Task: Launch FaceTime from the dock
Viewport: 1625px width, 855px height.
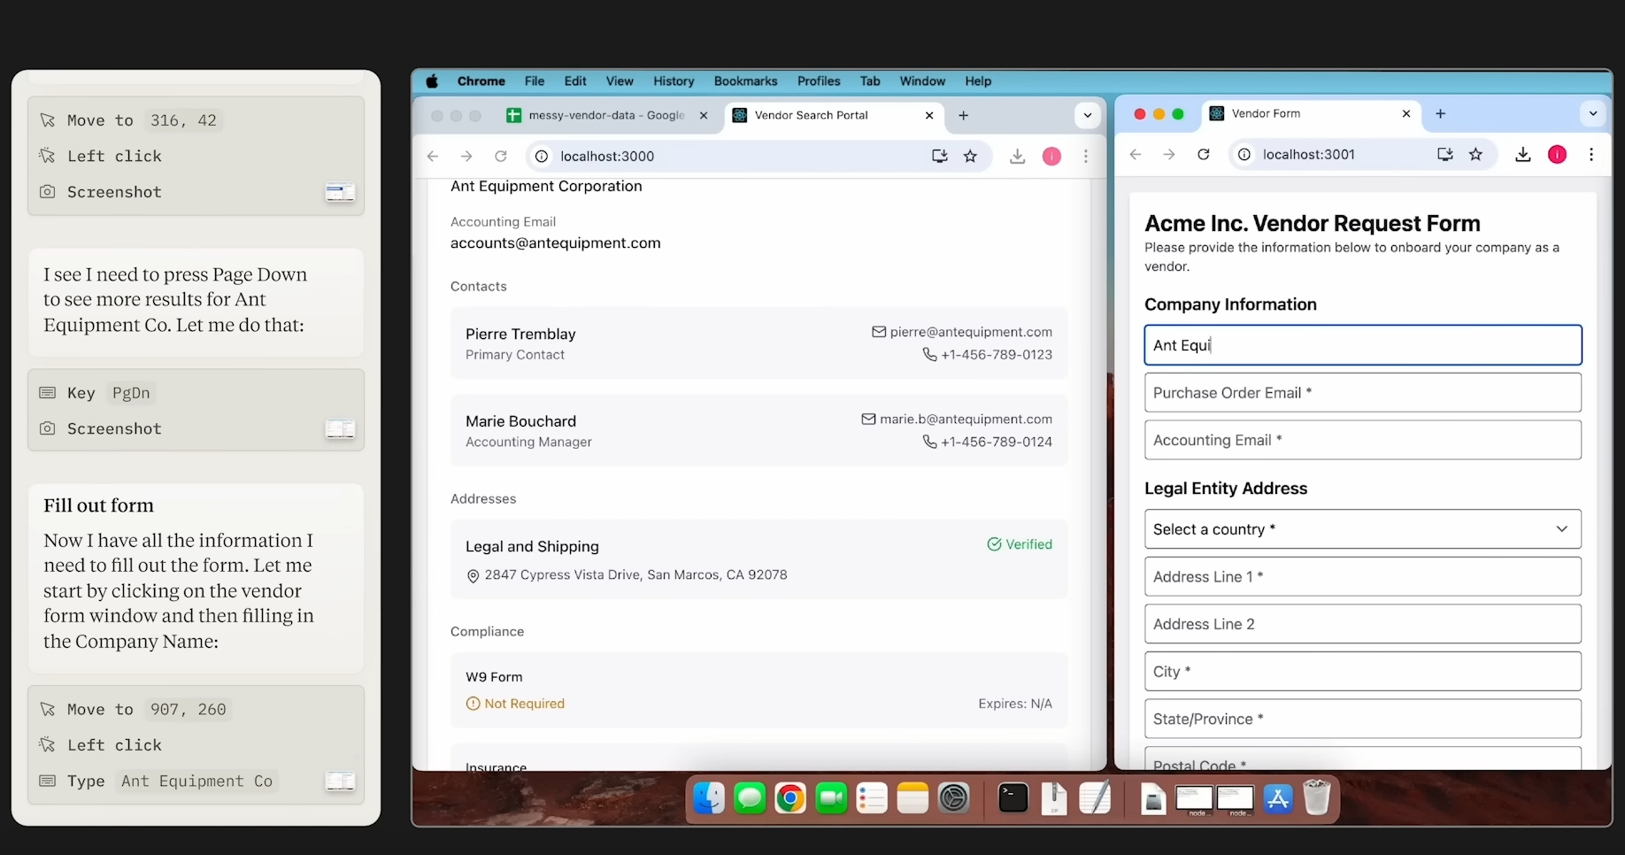Action: [x=831, y=798]
